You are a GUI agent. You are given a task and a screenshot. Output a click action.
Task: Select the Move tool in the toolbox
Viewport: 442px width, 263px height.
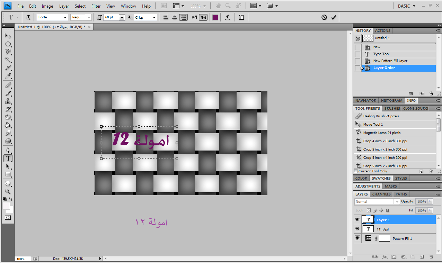[x=8, y=36]
